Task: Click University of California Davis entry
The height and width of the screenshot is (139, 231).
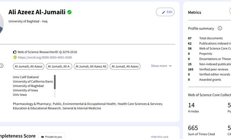Action: pyautogui.click(x=33, y=82)
